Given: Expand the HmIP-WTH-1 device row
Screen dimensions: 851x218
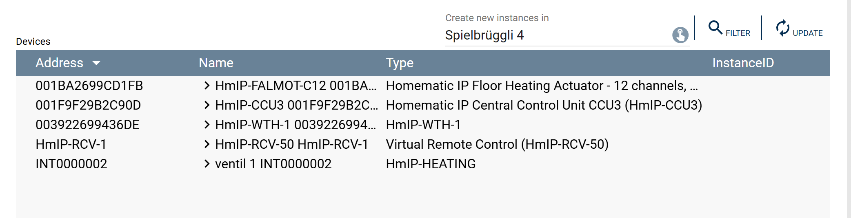Looking at the screenshot, I should coord(207,125).
